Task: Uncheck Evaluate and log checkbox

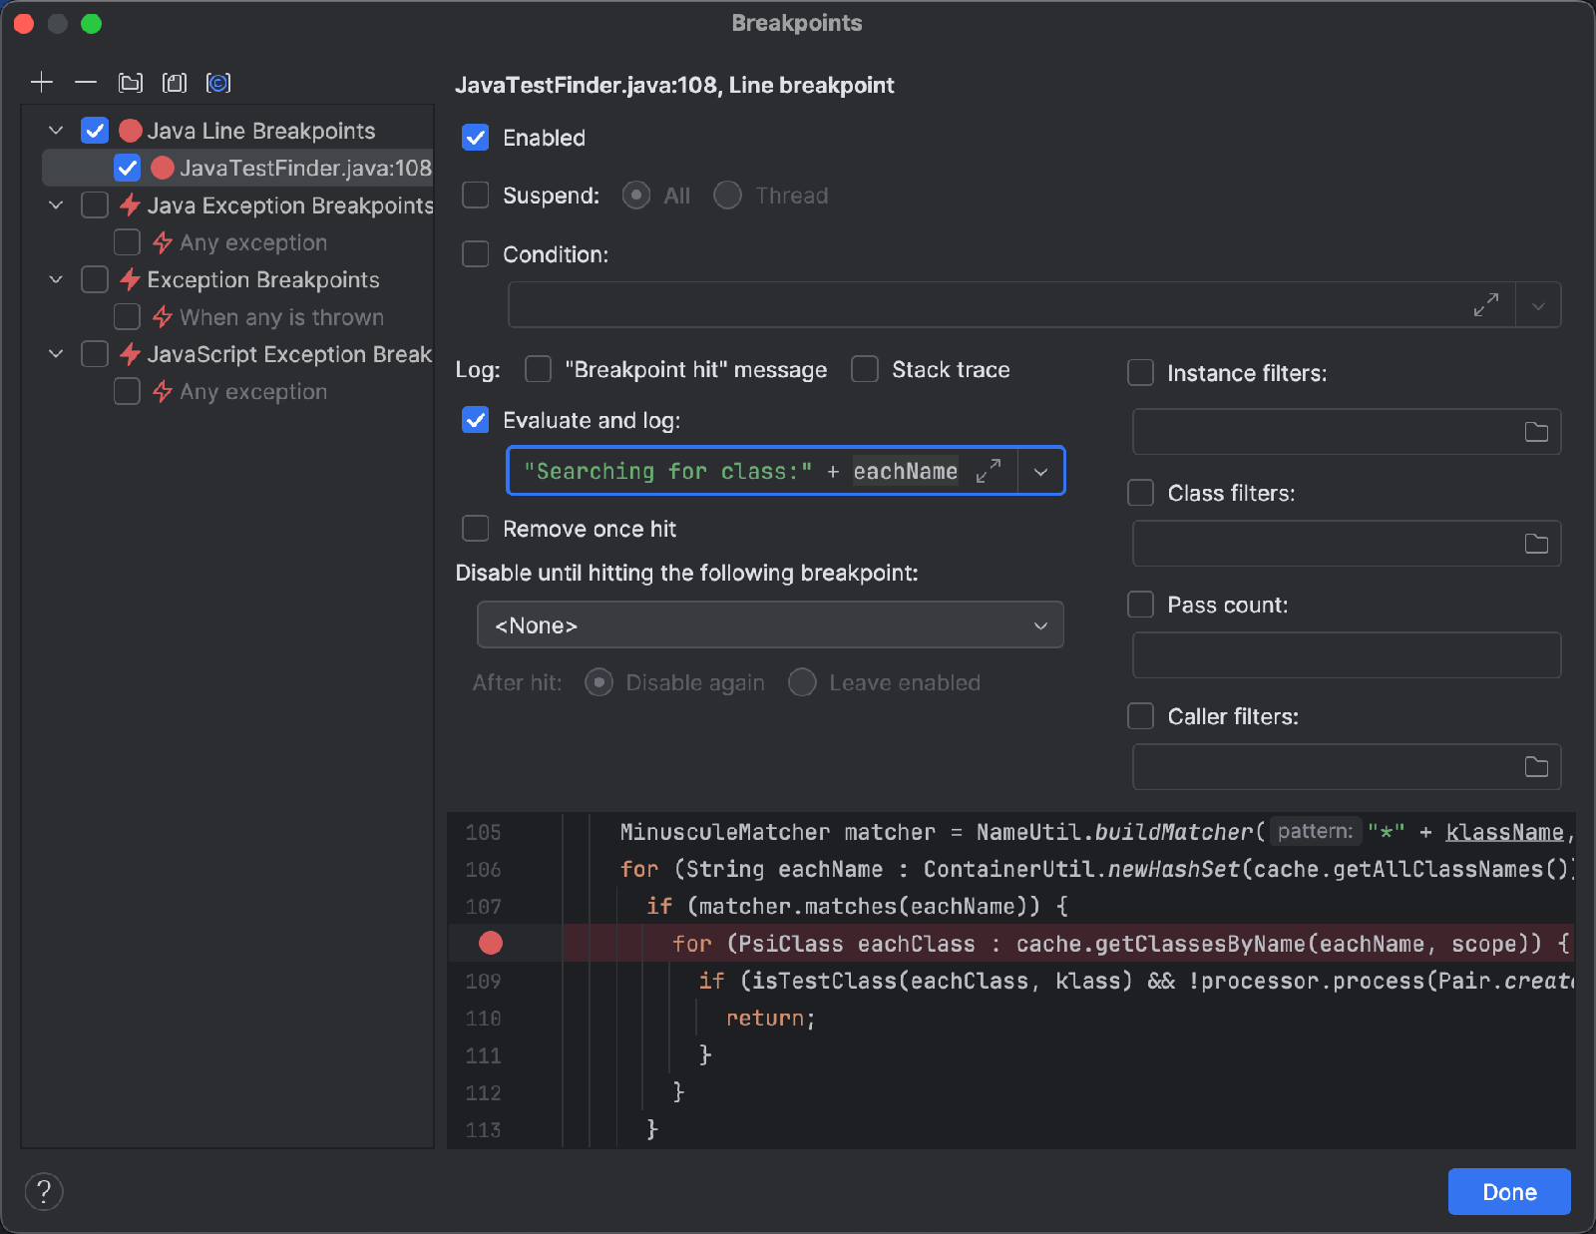Action: (476, 420)
